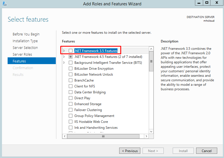Expand the .NET Framework 4.5 Features node
The width and height of the screenshot is (224, 158).
click(x=64, y=57)
